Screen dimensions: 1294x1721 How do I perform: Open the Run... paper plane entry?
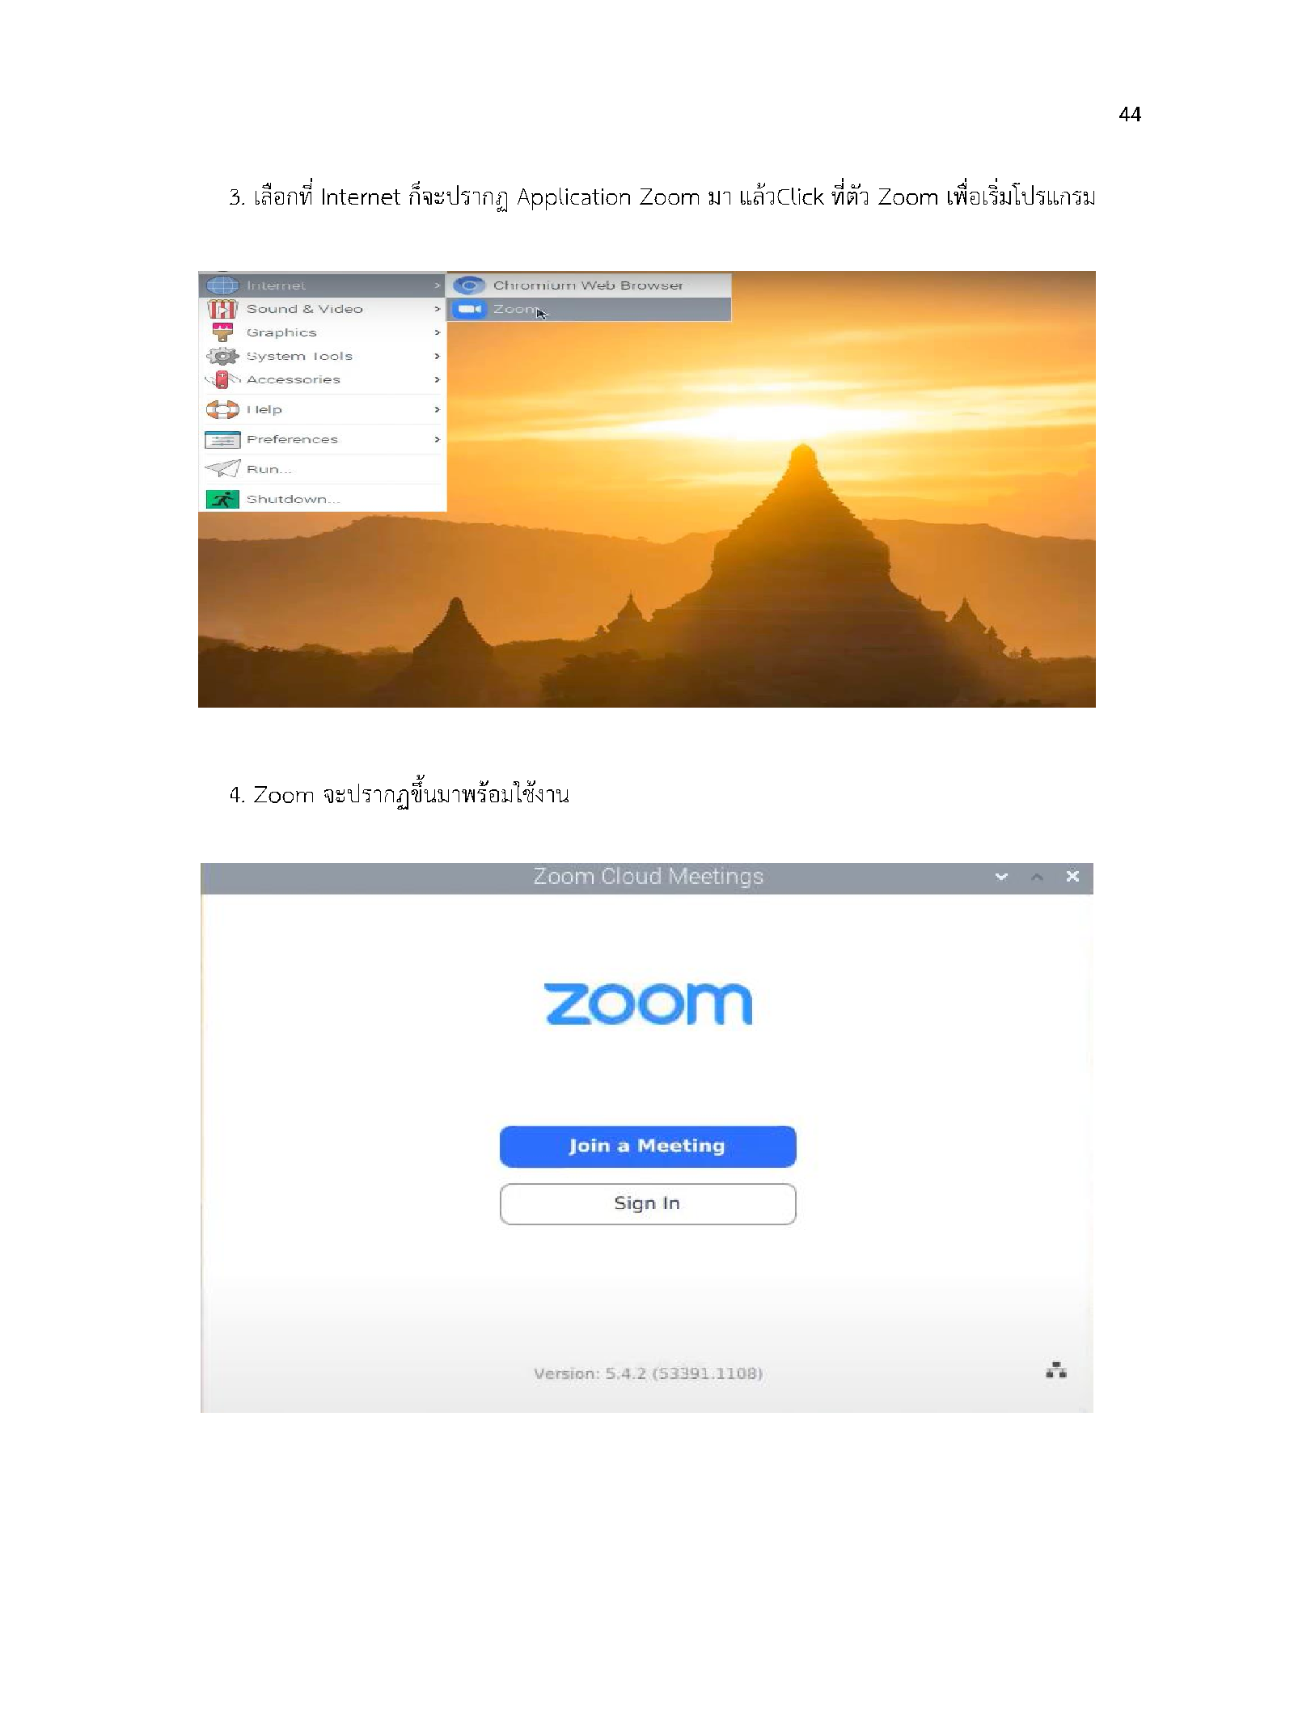[x=323, y=469]
